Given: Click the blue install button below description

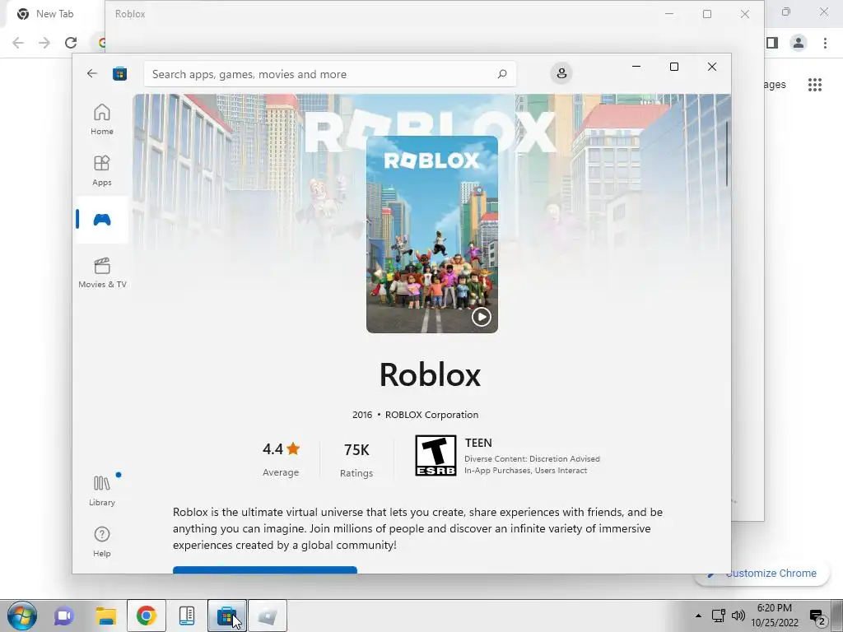Looking at the screenshot, I should pyautogui.click(x=264, y=569).
